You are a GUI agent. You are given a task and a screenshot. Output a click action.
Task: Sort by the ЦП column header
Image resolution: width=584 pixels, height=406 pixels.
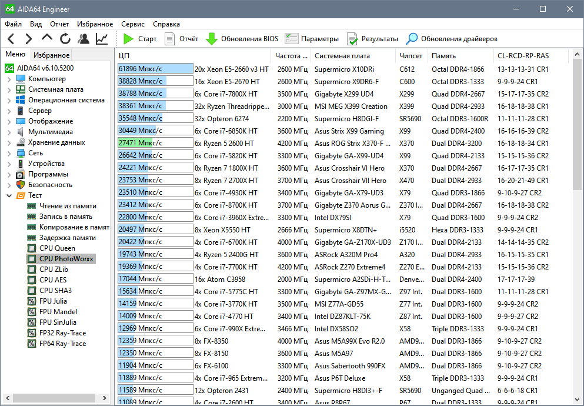(193, 56)
